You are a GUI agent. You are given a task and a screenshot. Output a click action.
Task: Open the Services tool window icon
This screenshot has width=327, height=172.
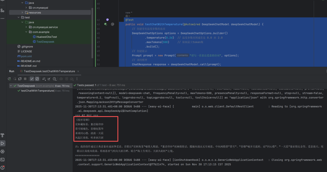click(2, 151)
